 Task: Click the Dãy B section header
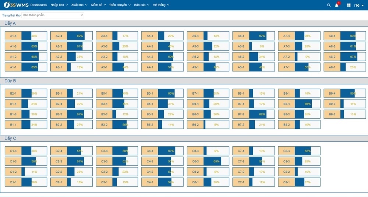pyautogui.click(x=10, y=81)
